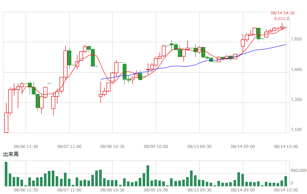Click the 7,350 price axis label
Viewport: 307px width, 194px height.
[296, 100]
